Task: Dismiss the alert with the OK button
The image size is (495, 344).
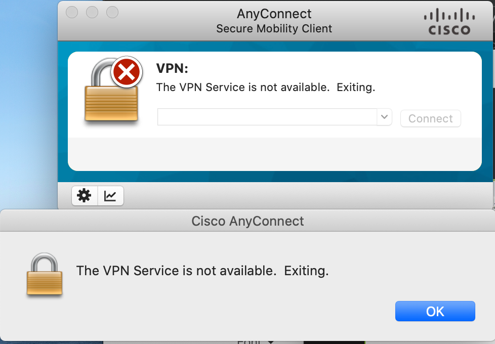Action: tap(435, 311)
